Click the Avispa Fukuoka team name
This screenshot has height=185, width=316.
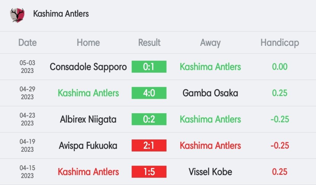[88, 146]
